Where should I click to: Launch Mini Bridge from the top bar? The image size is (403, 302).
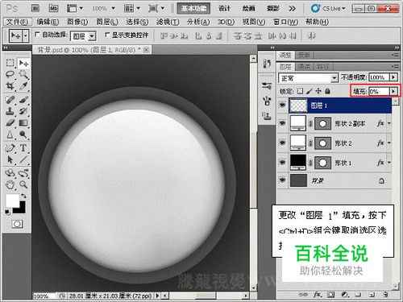pyautogui.click(x=53, y=8)
